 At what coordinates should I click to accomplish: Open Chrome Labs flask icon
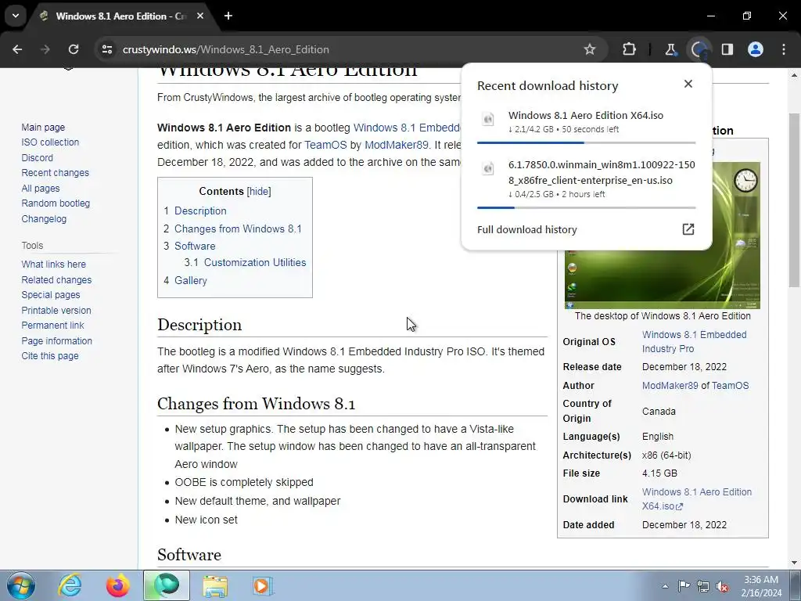[670, 49]
